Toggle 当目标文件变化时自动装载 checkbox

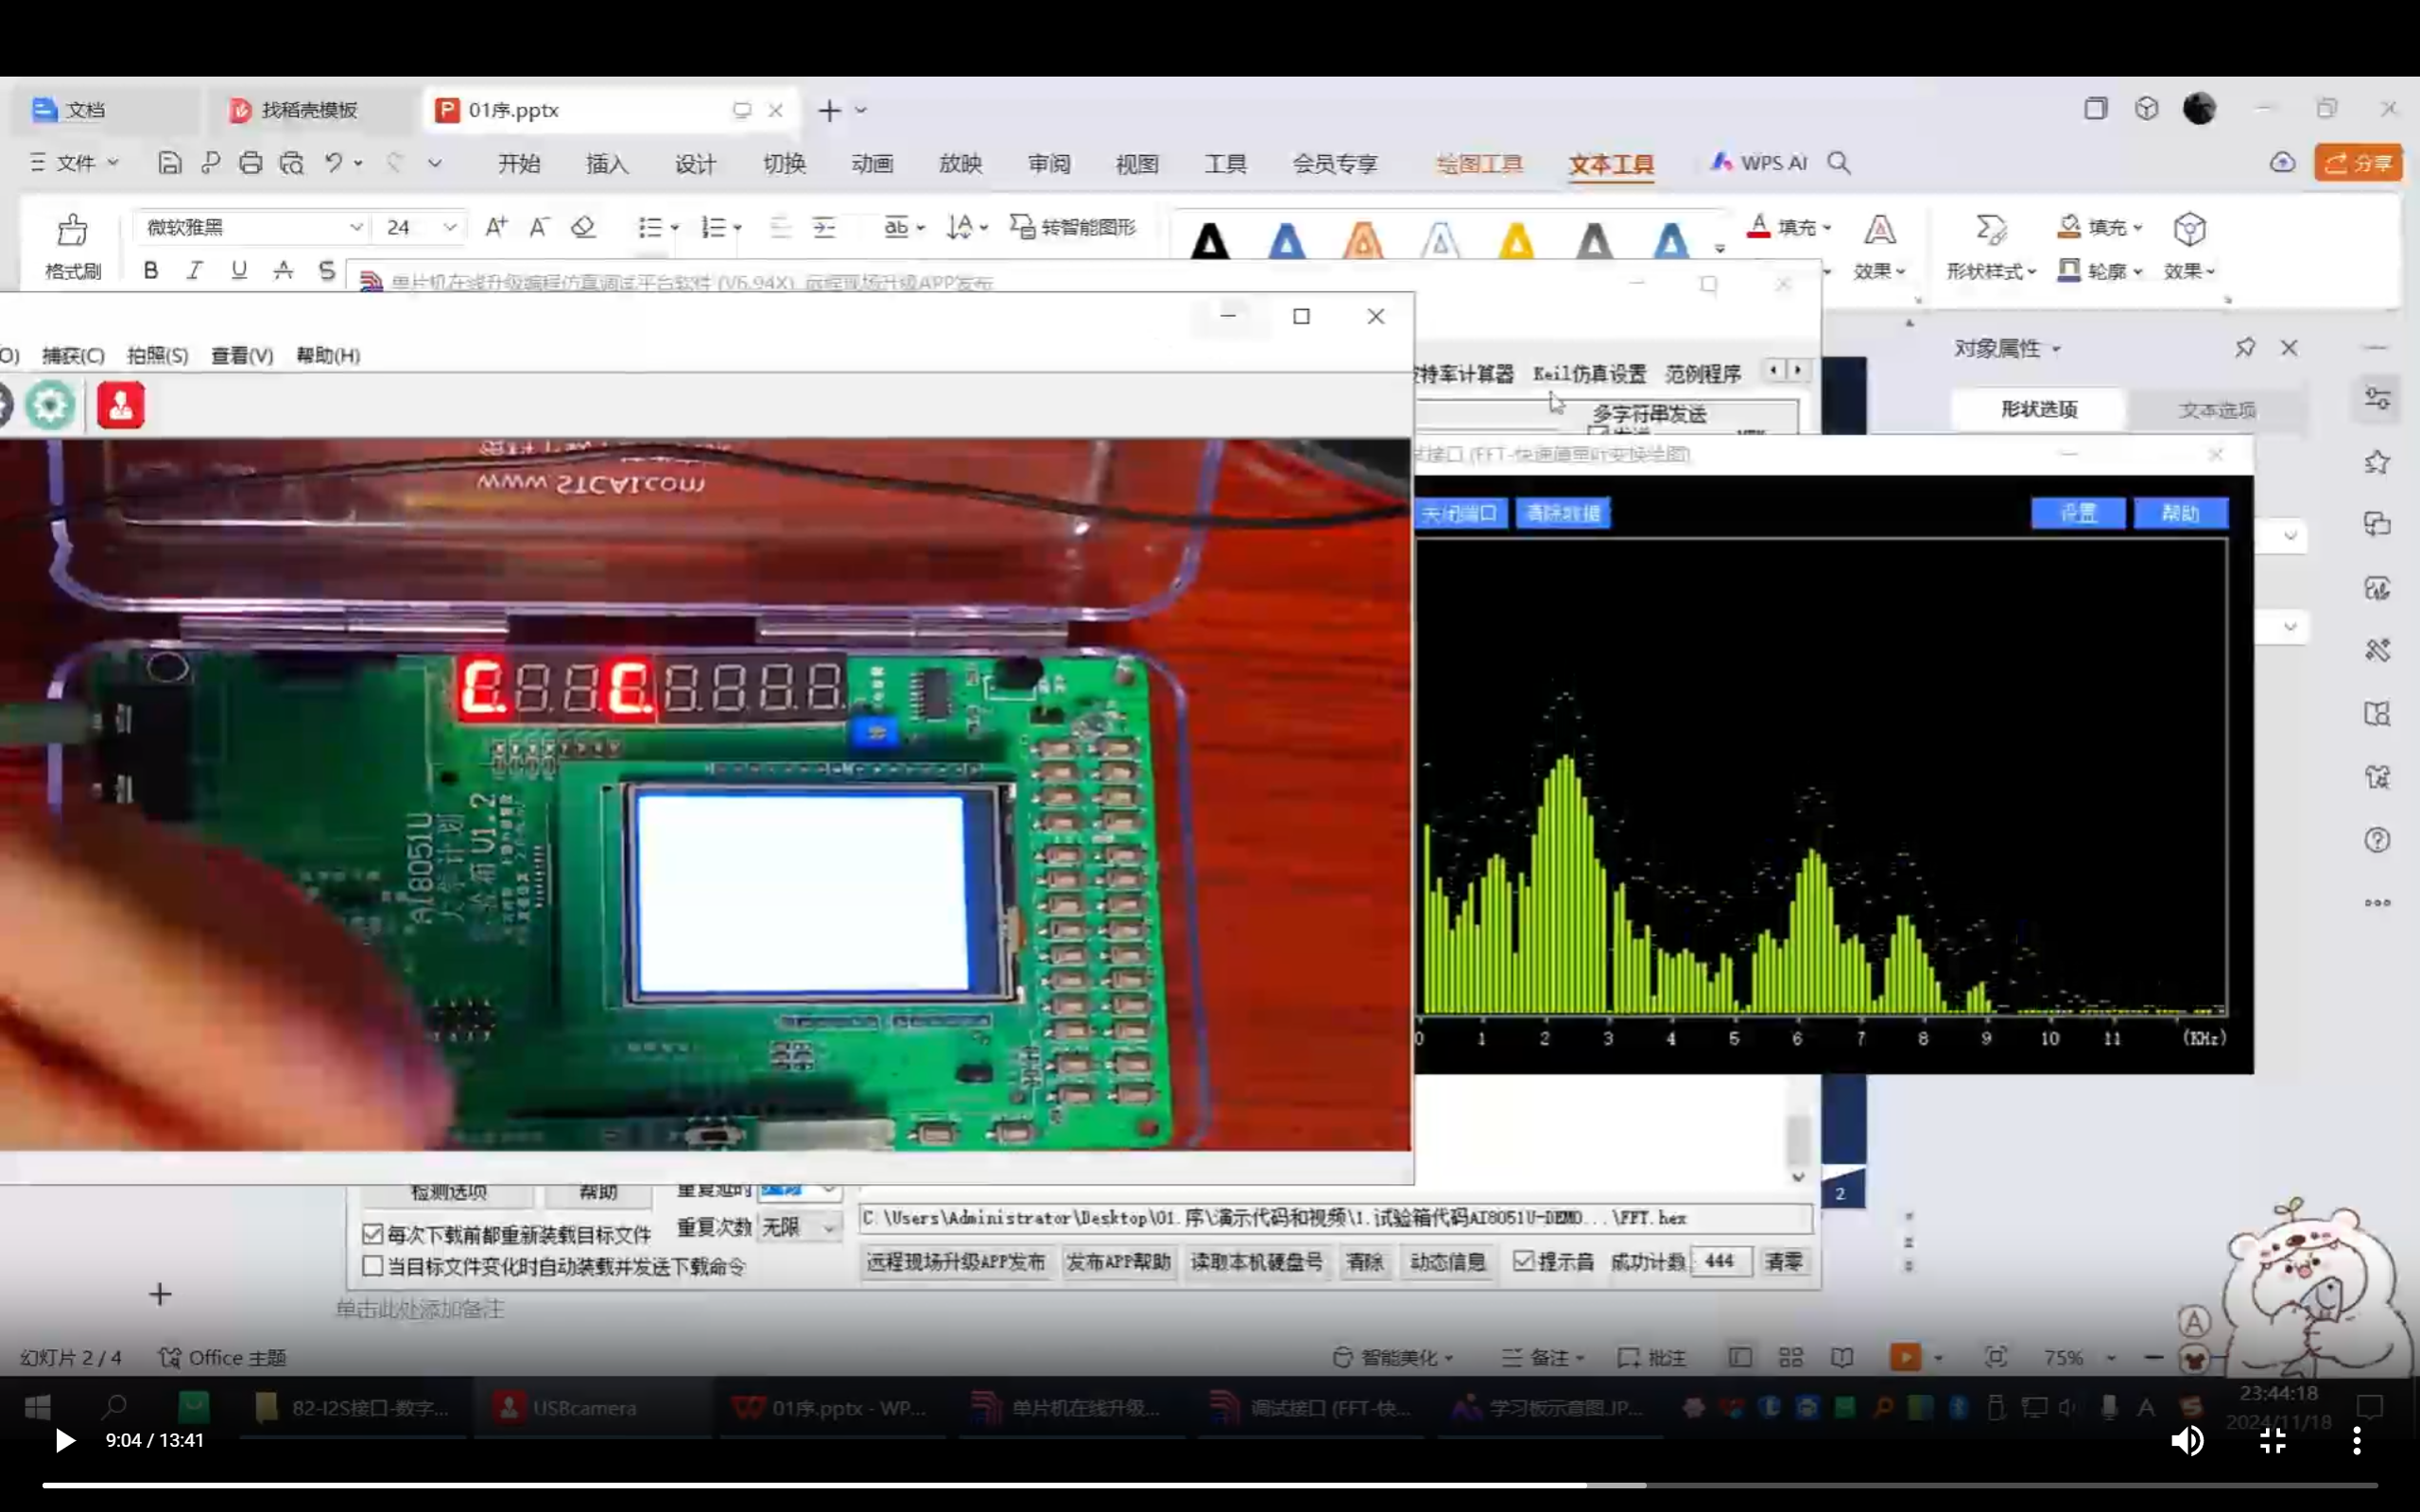coord(372,1266)
